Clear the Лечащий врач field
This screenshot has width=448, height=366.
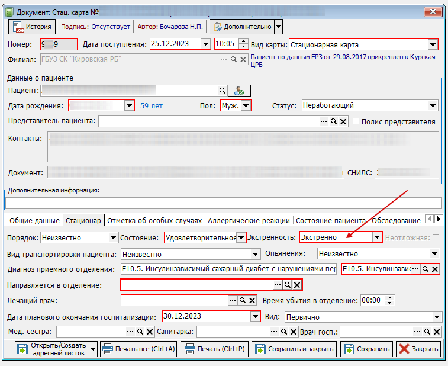tap(252, 300)
